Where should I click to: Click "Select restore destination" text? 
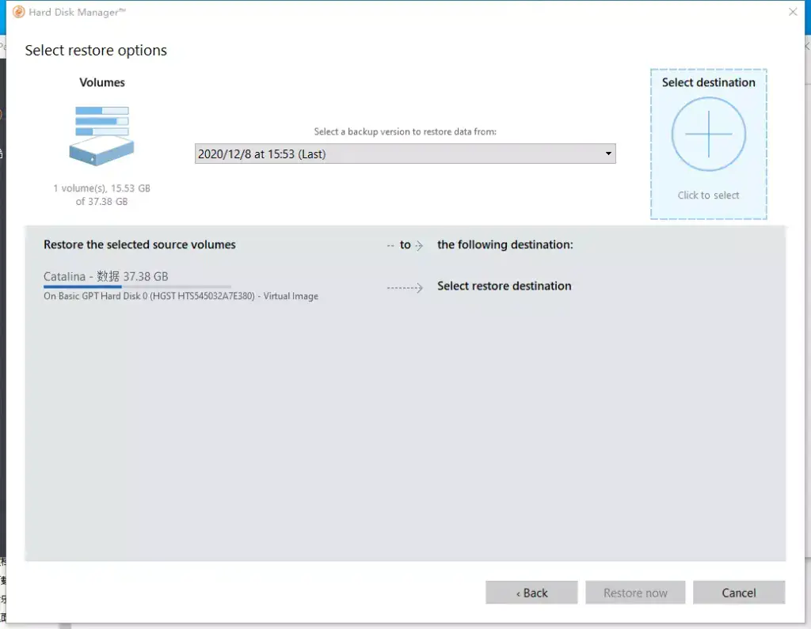point(504,286)
